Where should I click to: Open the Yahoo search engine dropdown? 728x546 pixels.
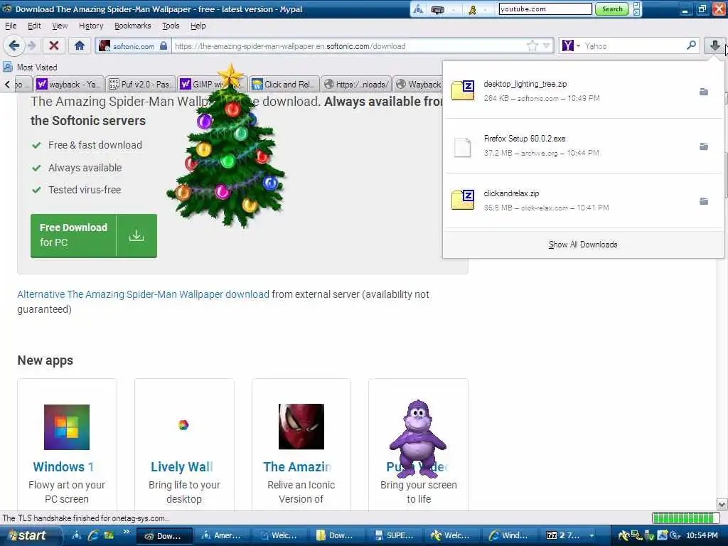pyautogui.click(x=578, y=45)
